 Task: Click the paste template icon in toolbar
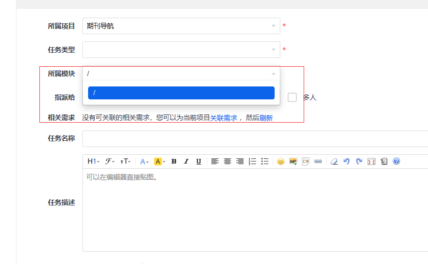pos(384,162)
